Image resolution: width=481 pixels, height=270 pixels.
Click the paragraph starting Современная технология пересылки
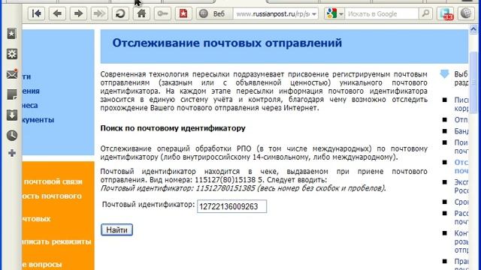pyautogui.click(x=264, y=91)
